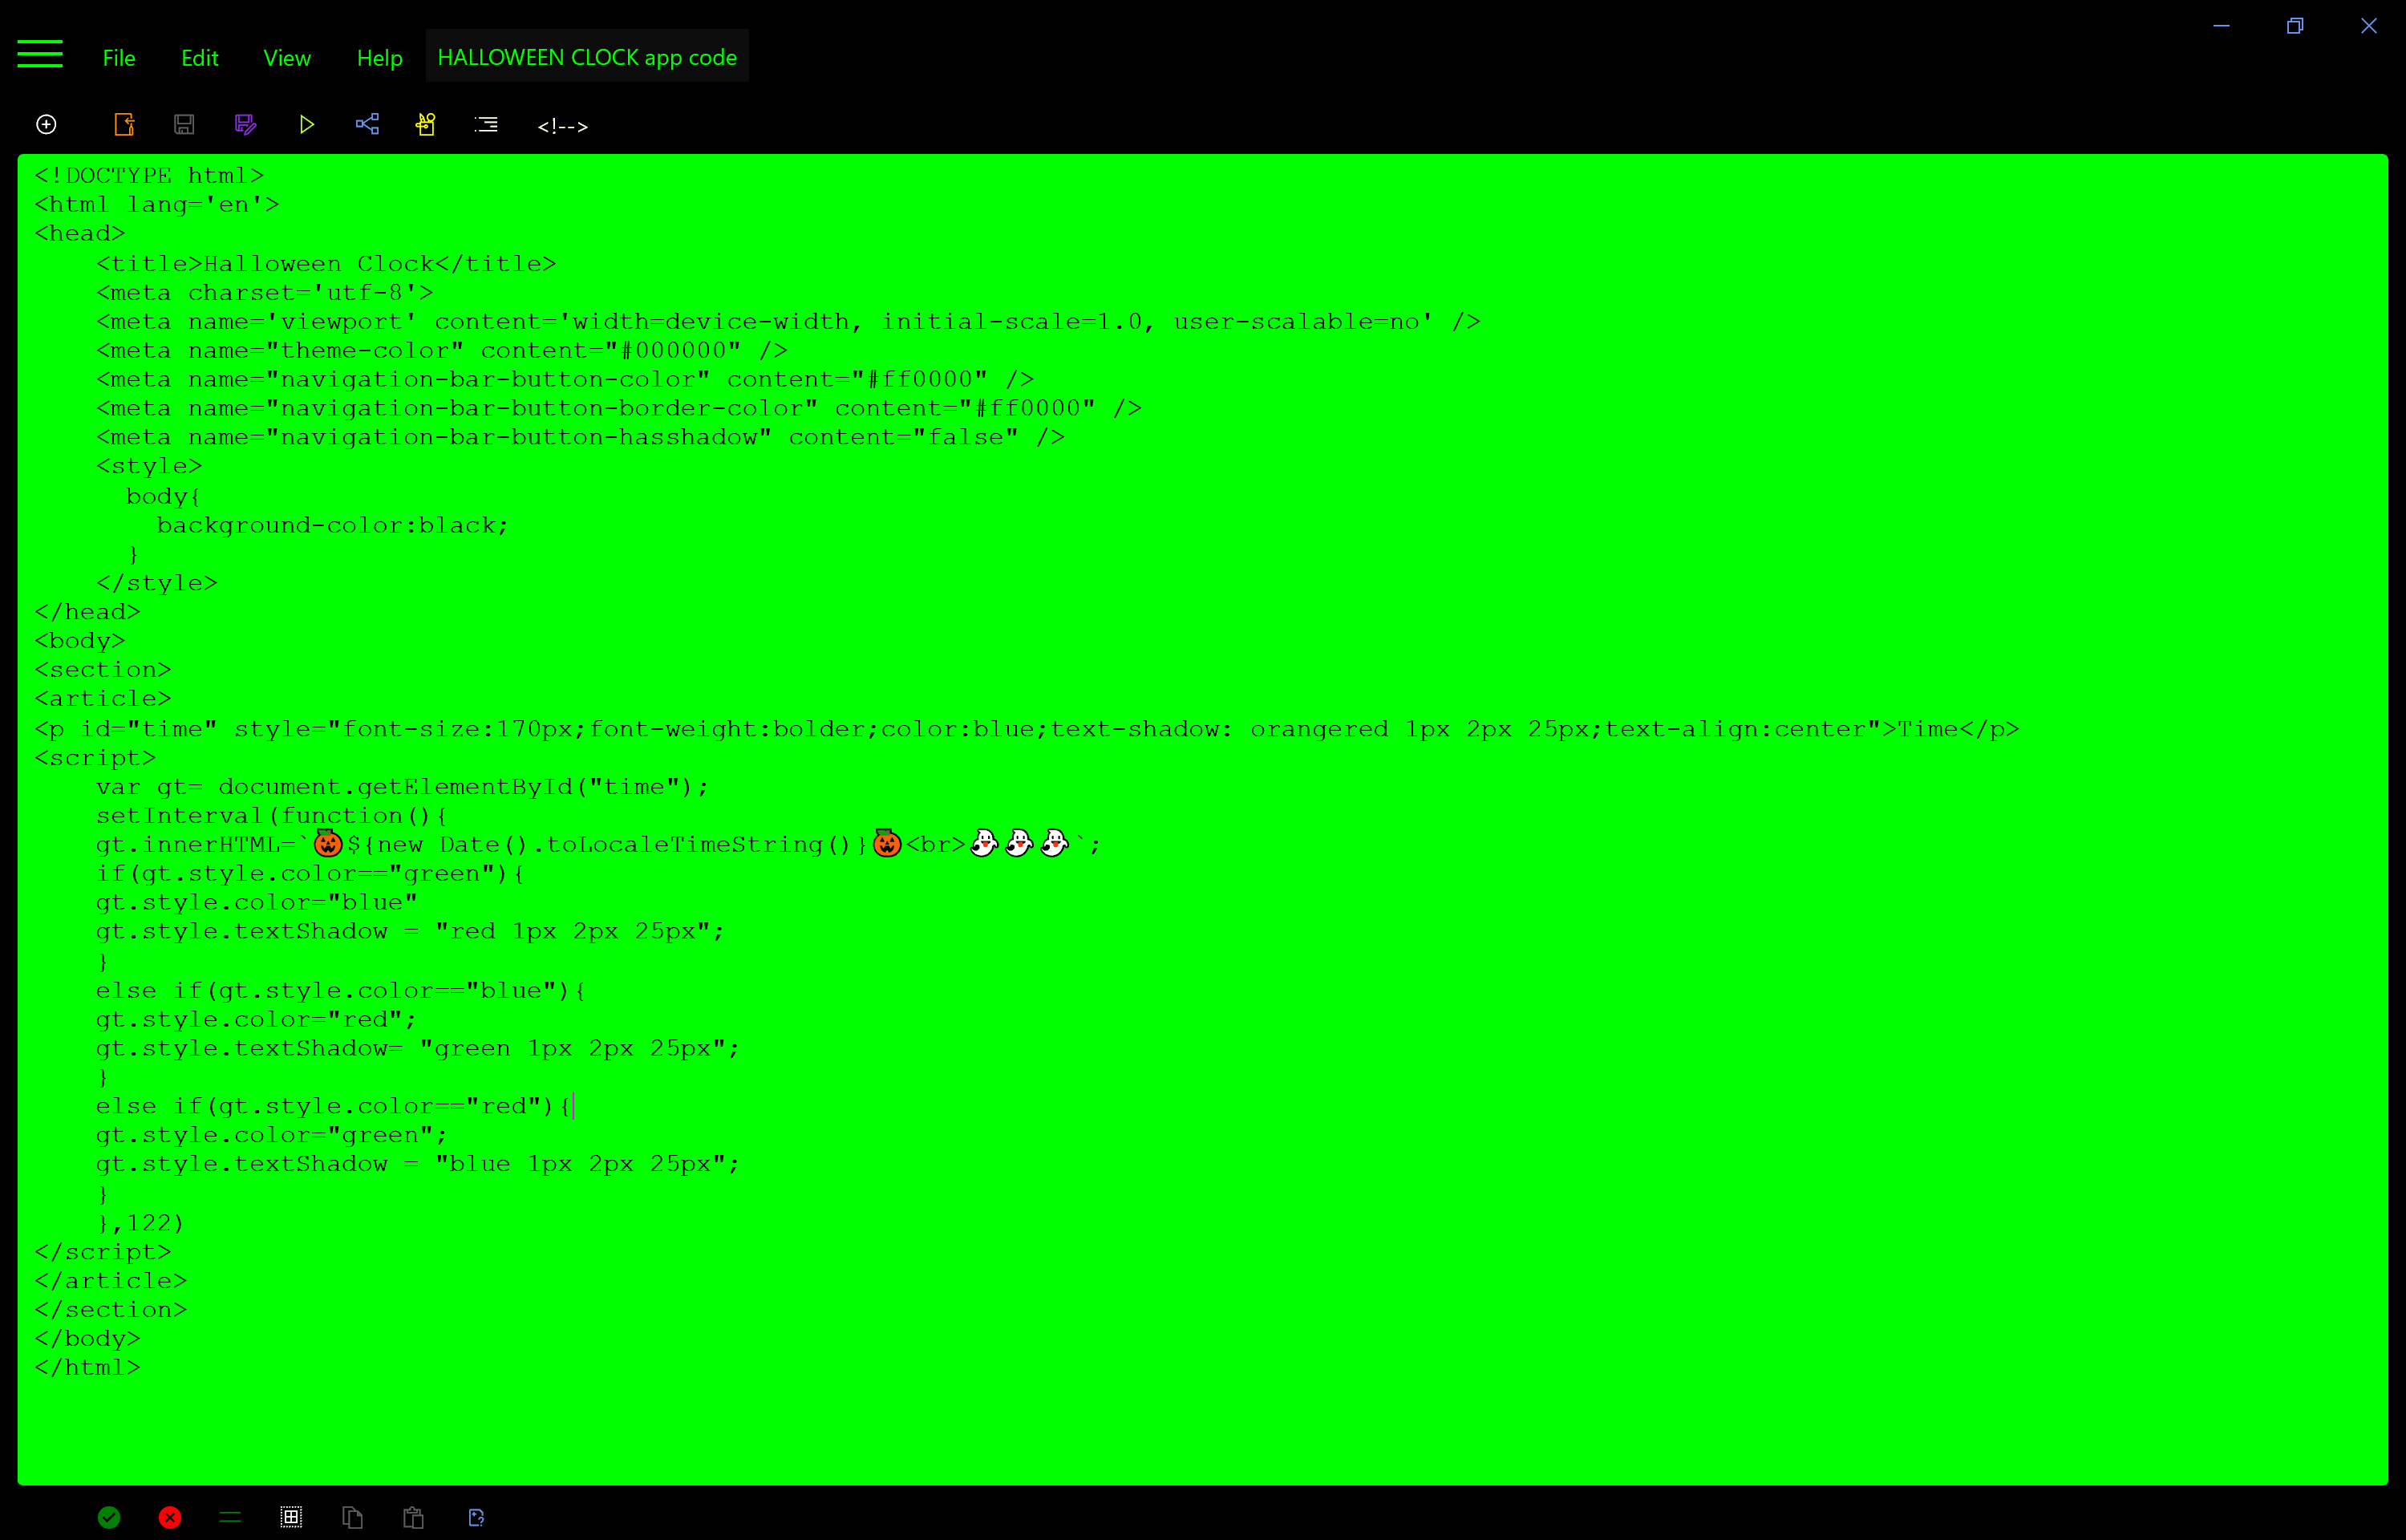Screen dimensions: 2406x1540
Task: Click the blue document question icon
Action: 476,1517
